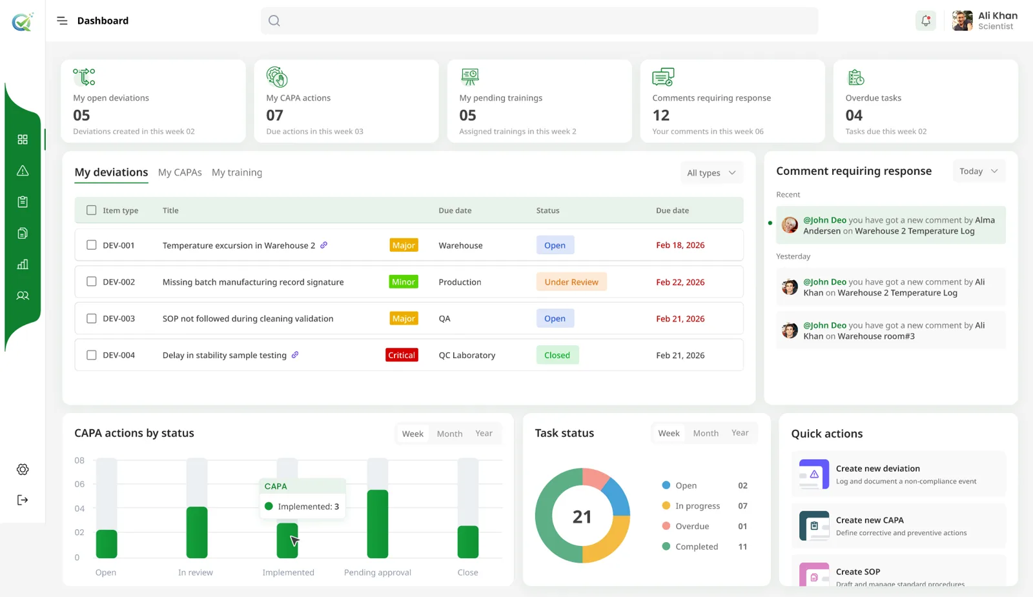Select Month in CAPA actions by status
The width and height of the screenshot is (1033, 597).
tap(449, 434)
